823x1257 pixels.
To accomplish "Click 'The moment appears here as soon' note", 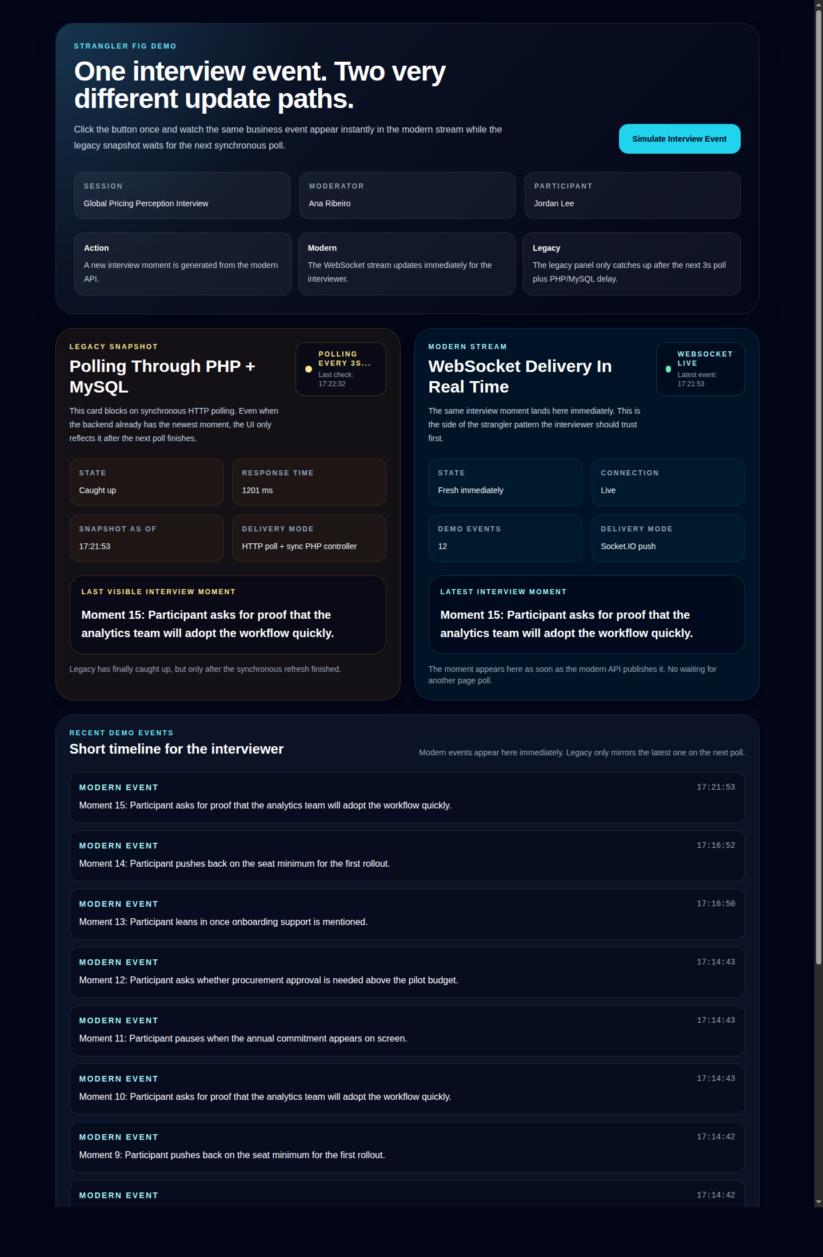I will coord(572,675).
